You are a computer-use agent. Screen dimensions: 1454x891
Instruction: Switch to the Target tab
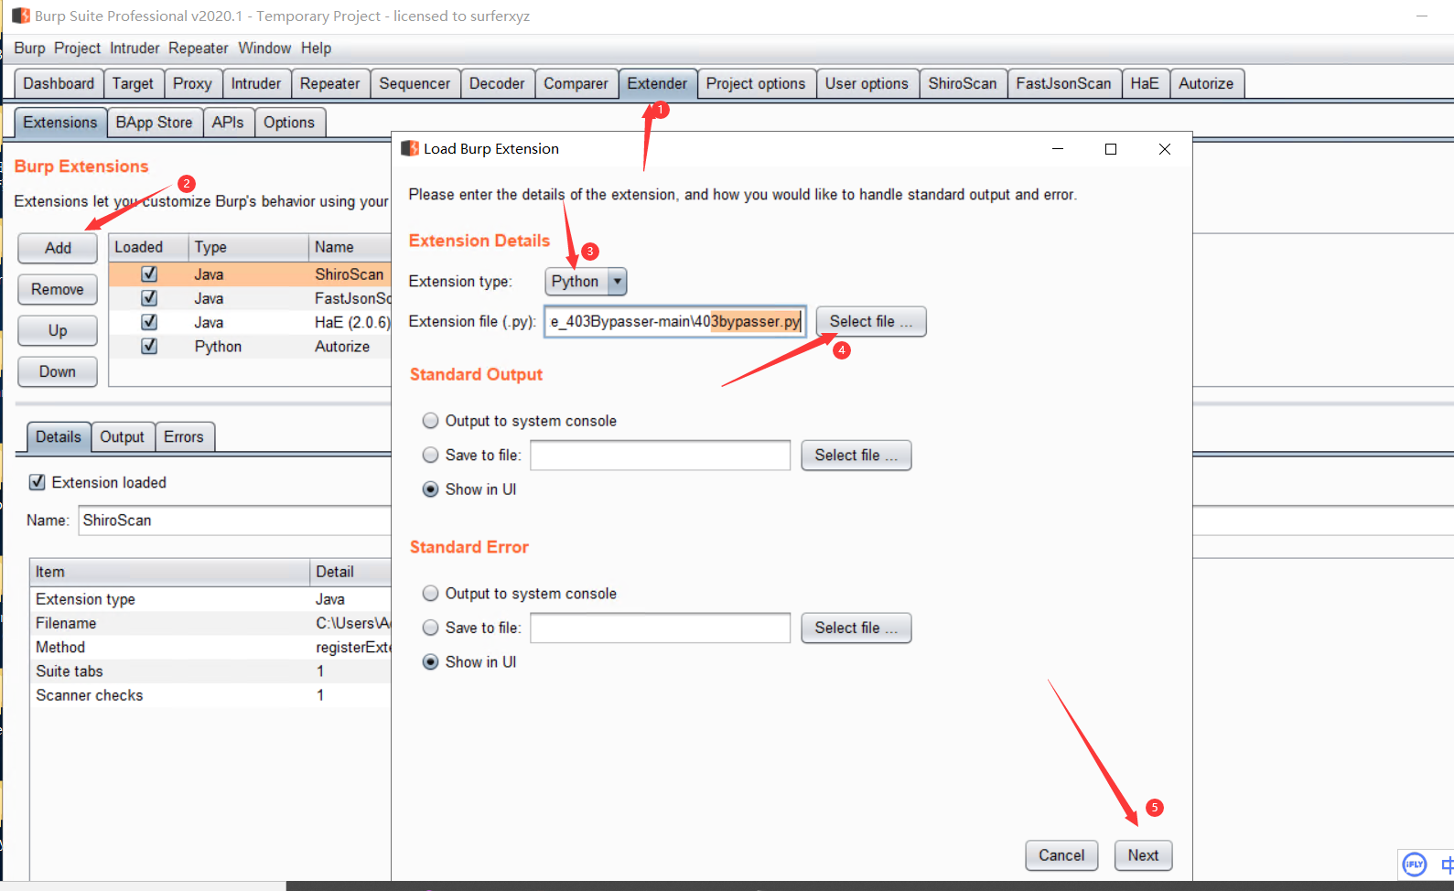point(133,83)
